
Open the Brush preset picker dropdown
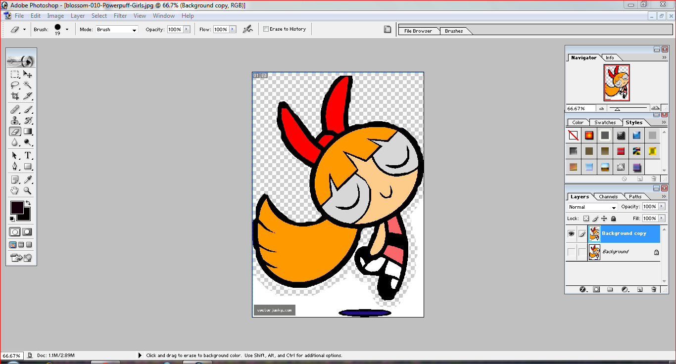(x=67, y=29)
